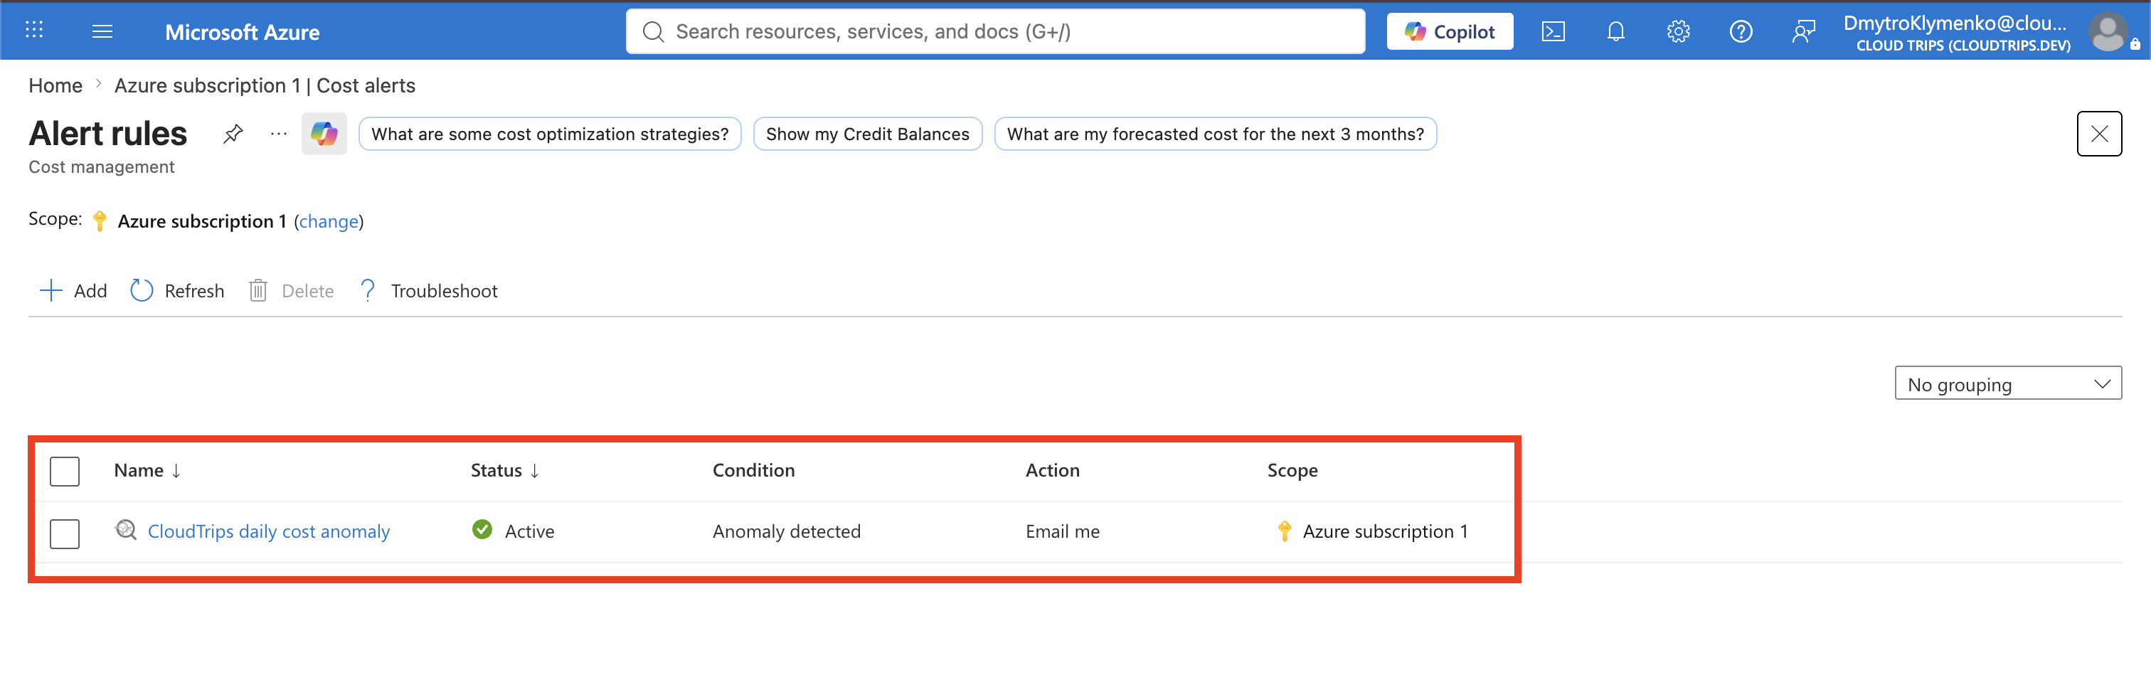The width and height of the screenshot is (2151, 680).
Task: Click the Refresh circular arrow icon
Action: 141,290
